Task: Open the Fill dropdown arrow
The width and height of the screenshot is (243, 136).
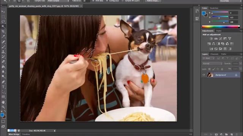Action: [240, 69]
